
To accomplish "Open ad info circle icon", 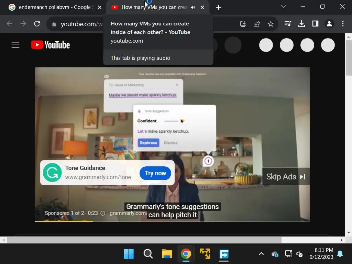I will point(102,213).
